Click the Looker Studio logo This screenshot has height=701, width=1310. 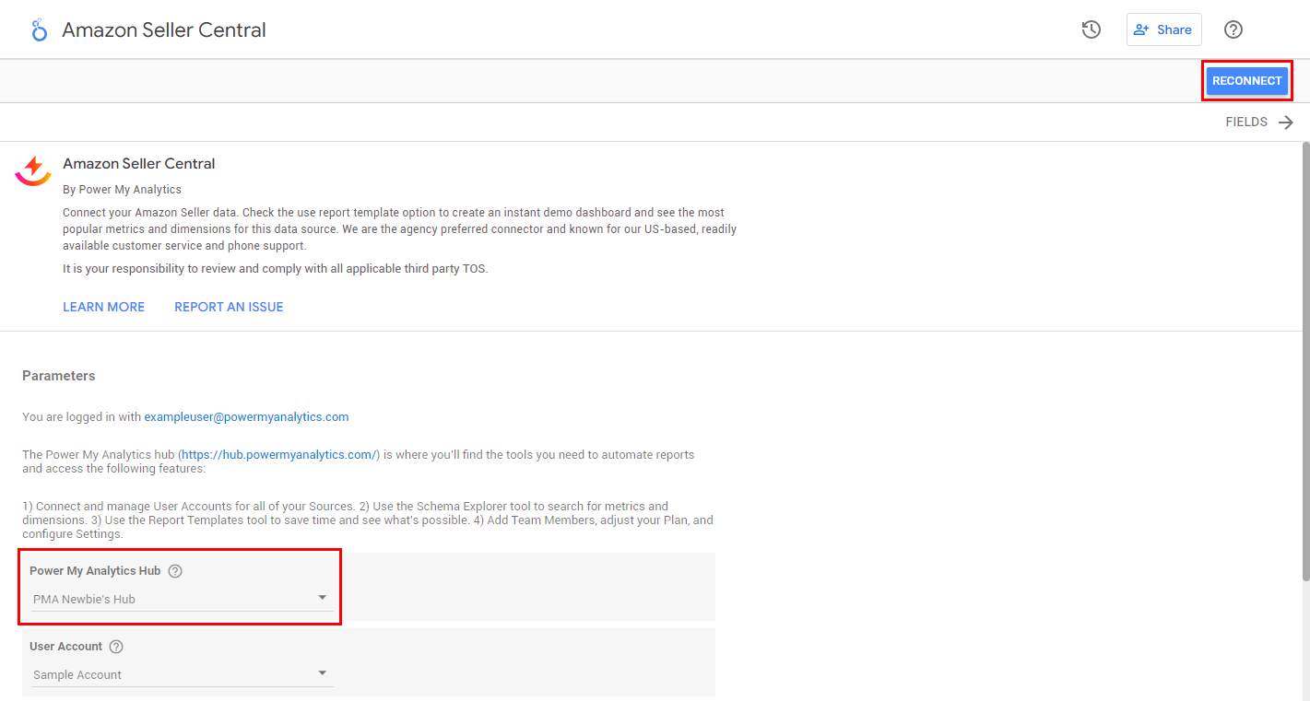point(39,30)
